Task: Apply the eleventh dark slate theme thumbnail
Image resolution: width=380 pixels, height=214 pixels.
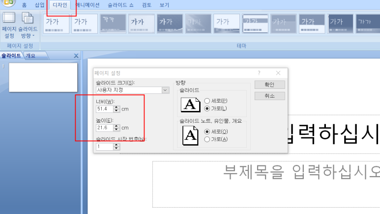Action: pos(340,24)
